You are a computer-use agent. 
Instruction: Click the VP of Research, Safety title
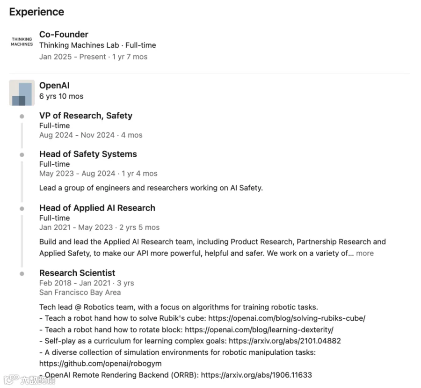86,116
